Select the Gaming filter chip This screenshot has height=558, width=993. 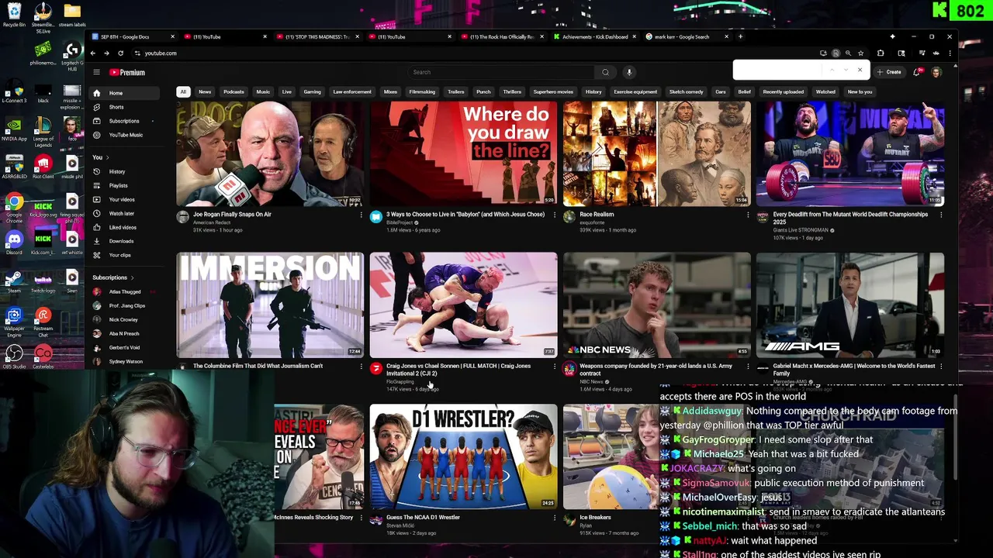coord(312,91)
